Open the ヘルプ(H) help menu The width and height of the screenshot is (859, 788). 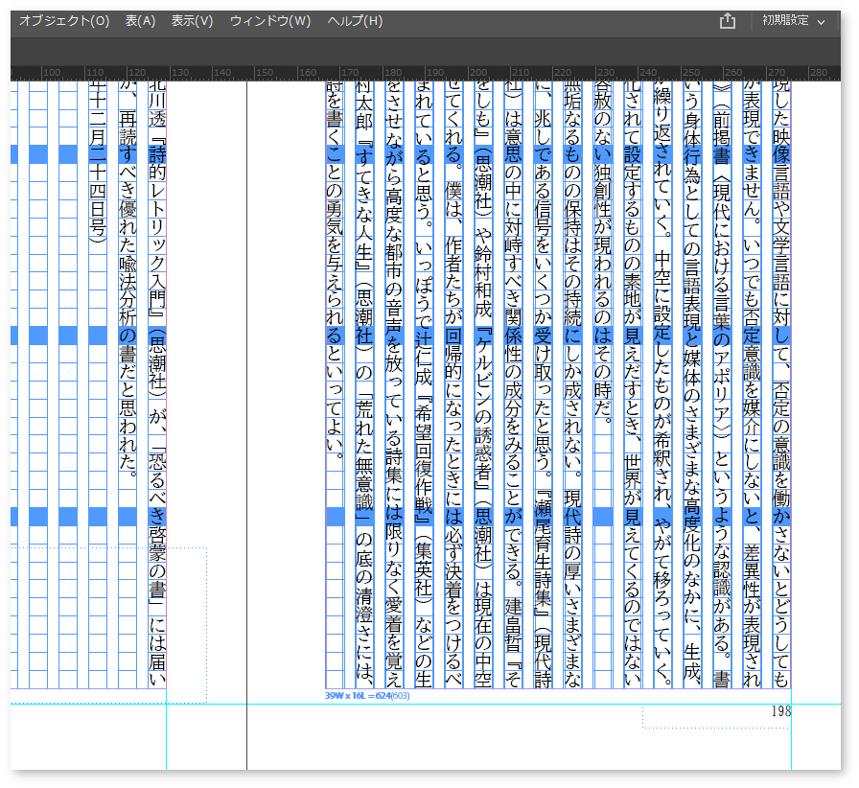pos(354,21)
